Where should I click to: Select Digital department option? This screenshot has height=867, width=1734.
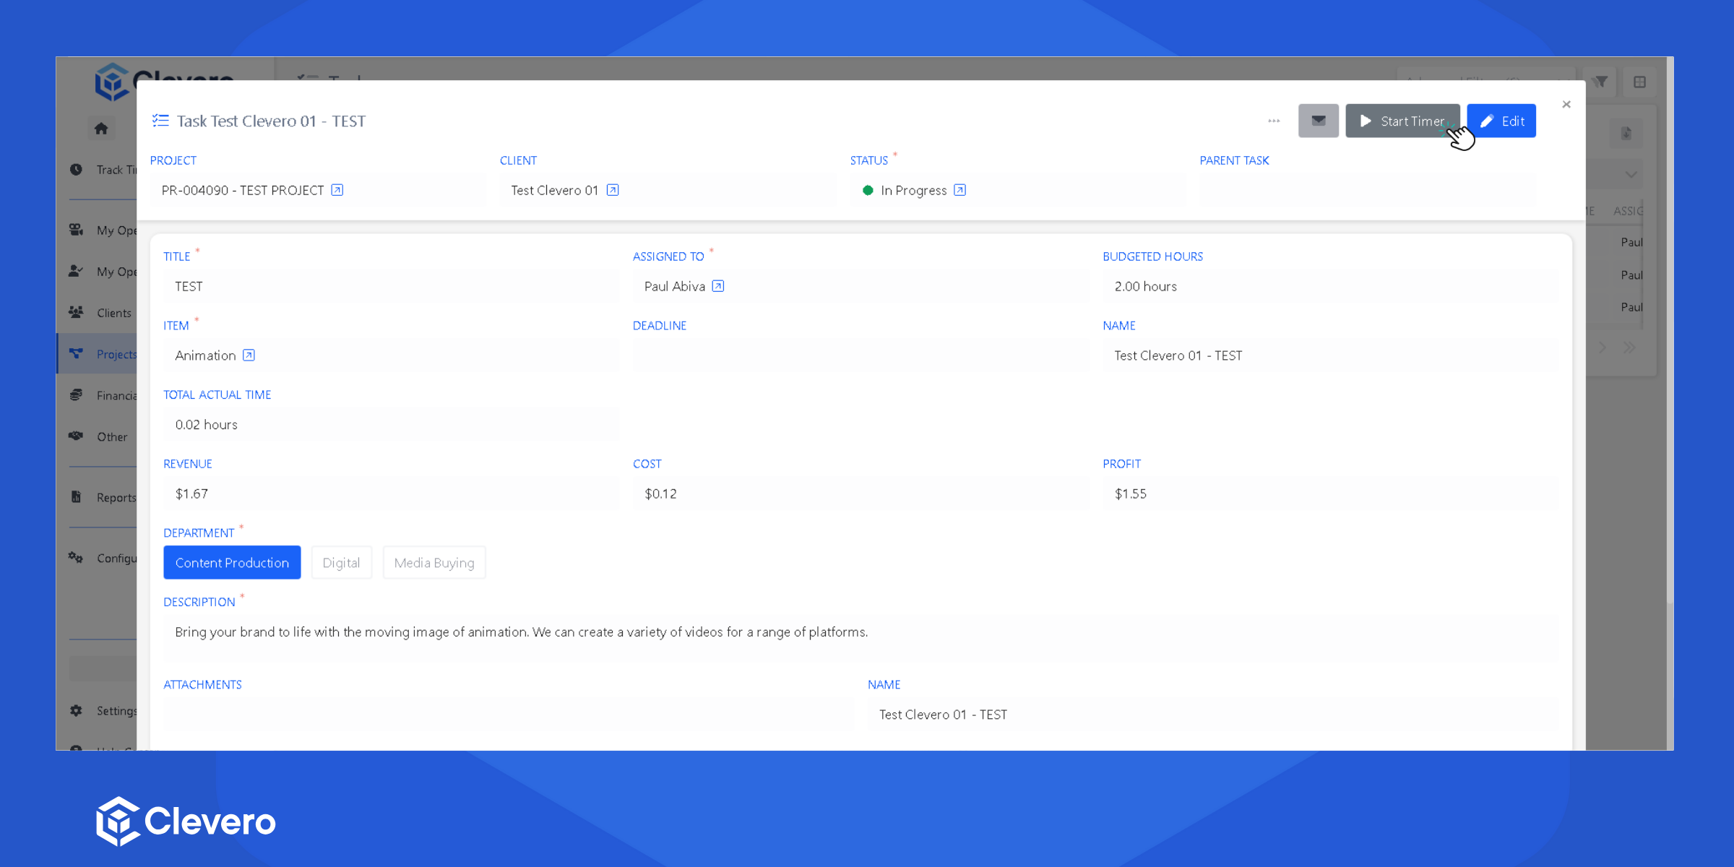pos(341,563)
